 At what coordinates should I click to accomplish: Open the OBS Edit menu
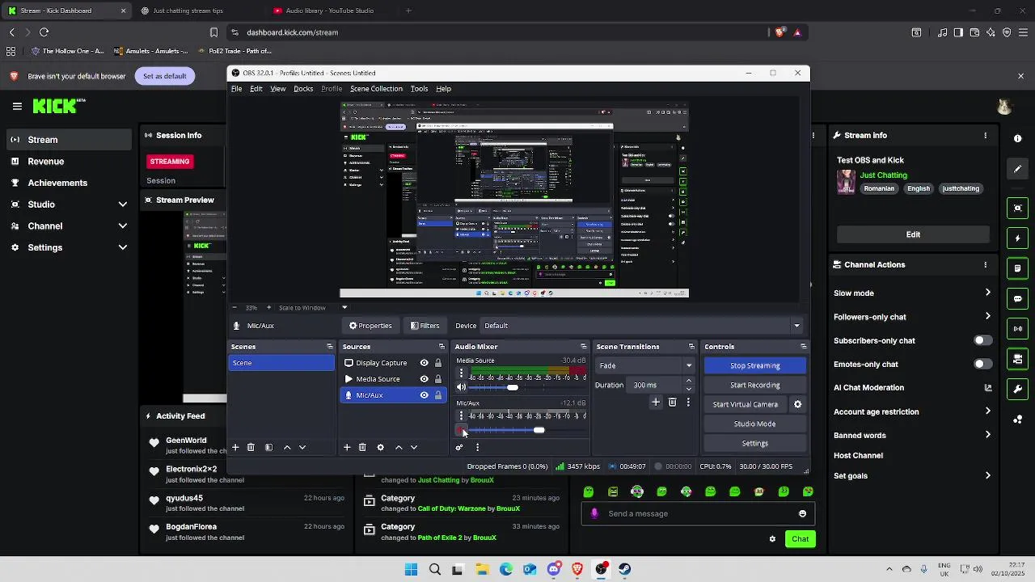pyautogui.click(x=256, y=89)
